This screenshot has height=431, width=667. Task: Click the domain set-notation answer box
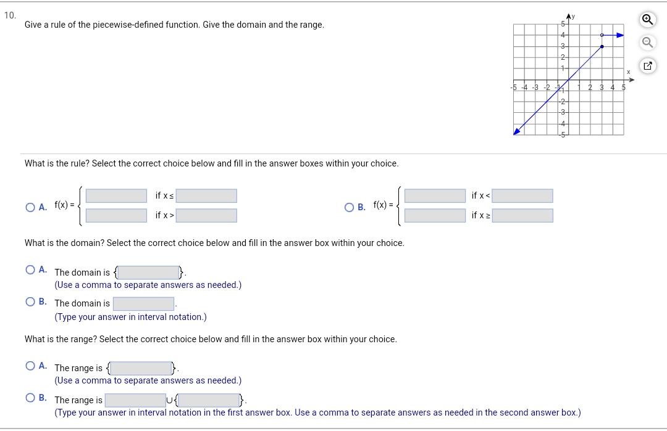148,272
